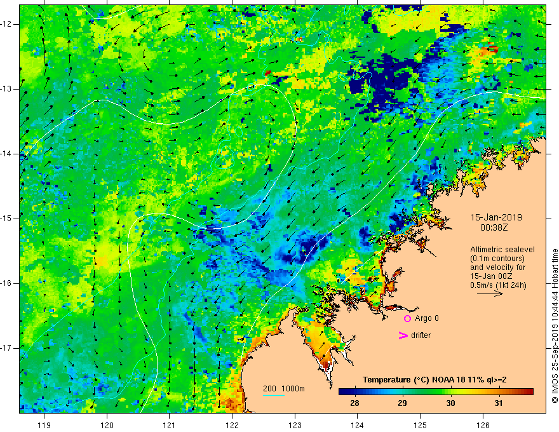Click the '30' colorbar tick label
Viewport: 559px width, 432px height.
450,403
